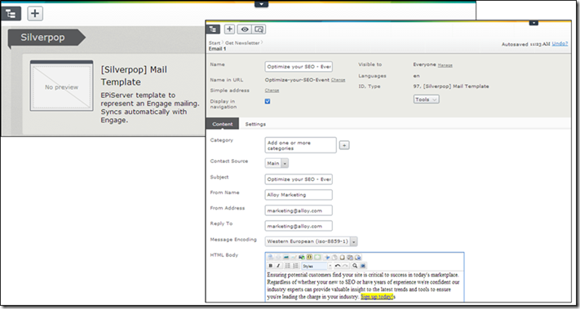Image resolution: width=580 pixels, height=309 pixels.
Task: Click Email 1 page title text
Action: point(217,49)
